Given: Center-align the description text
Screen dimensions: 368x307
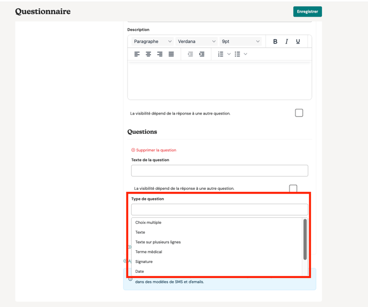Looking at the screenshot, I should click(148, 54).
